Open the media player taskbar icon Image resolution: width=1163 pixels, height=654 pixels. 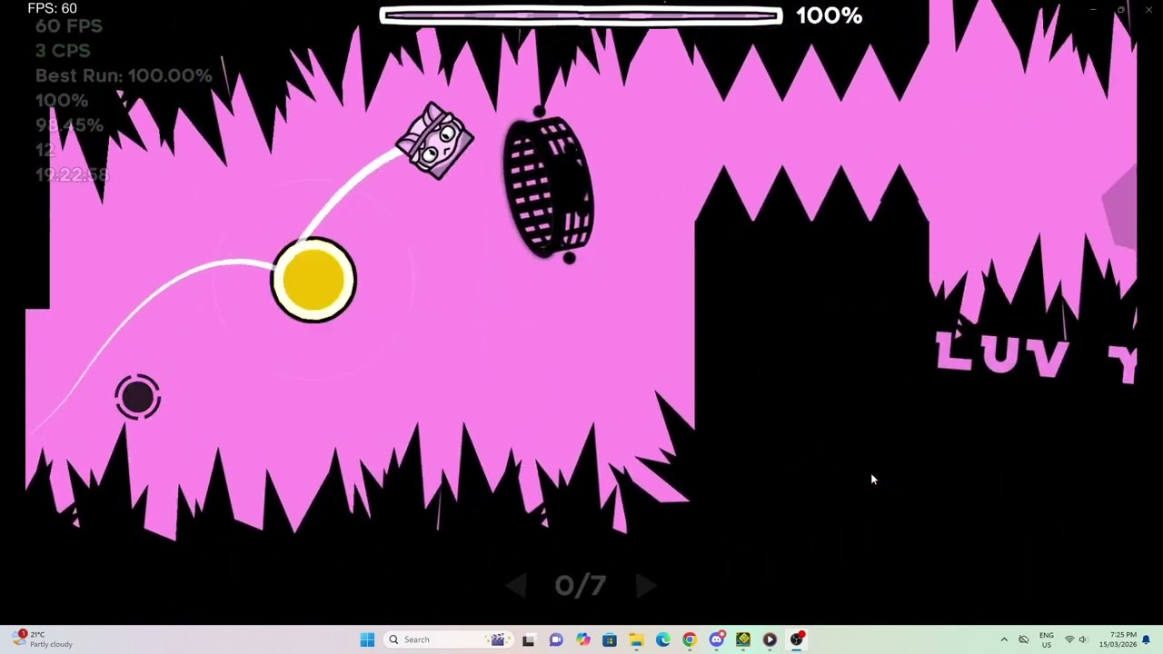point(770,639)
